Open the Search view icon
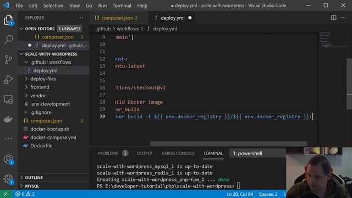Screen dimensions: 352x198 pyautogui.click(x=9, y=40)
